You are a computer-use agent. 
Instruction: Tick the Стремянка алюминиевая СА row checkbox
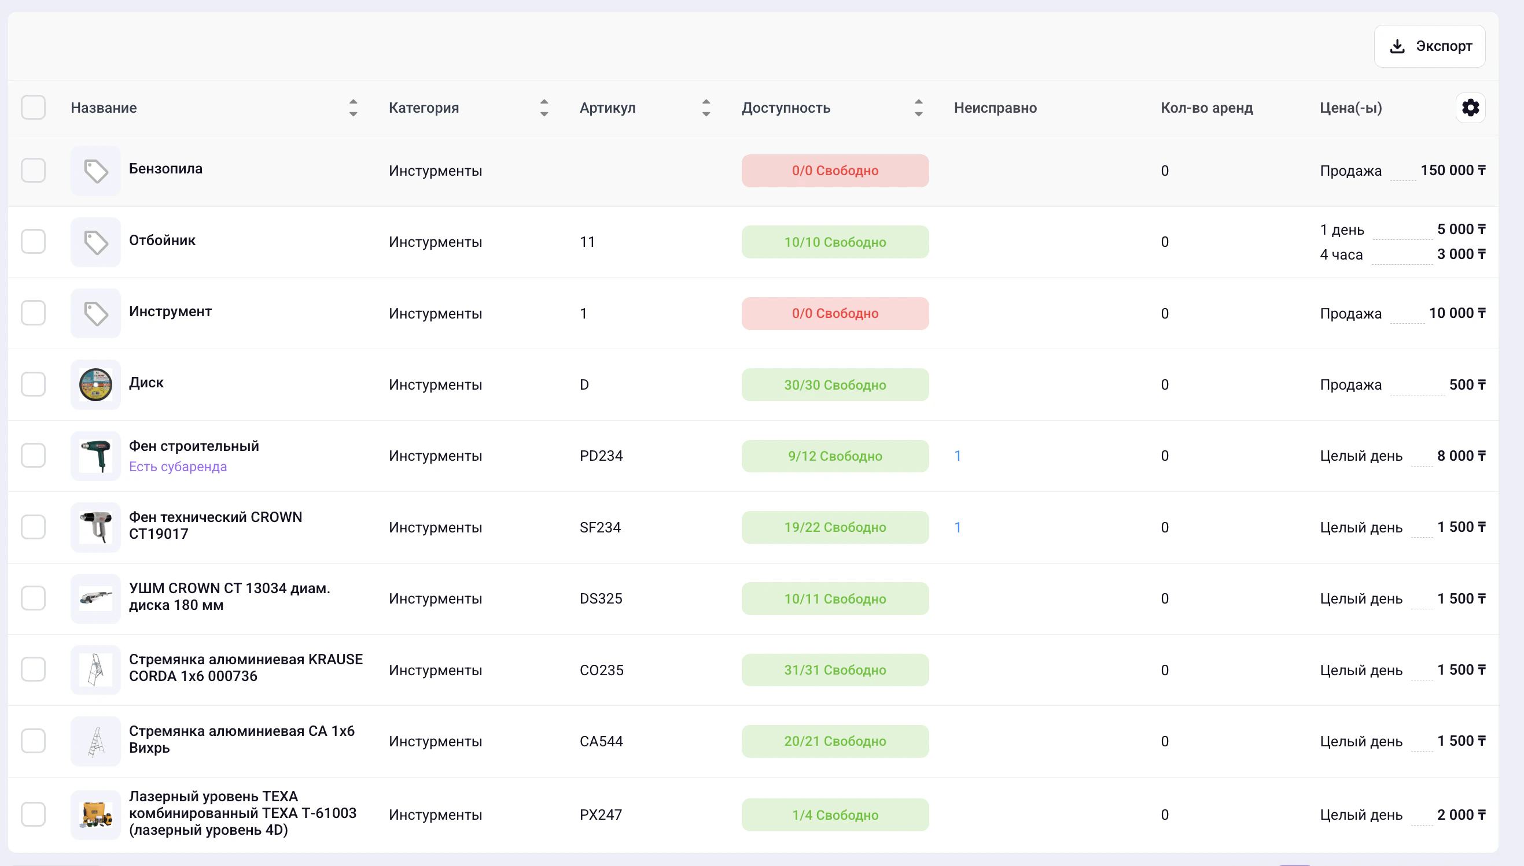[34, 741]
